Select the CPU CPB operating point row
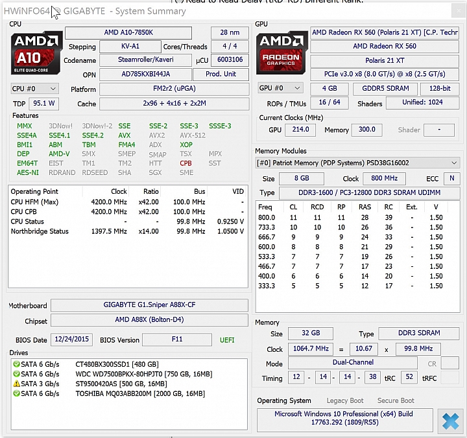This screenshot has width=467, height=438. [128, 212]
